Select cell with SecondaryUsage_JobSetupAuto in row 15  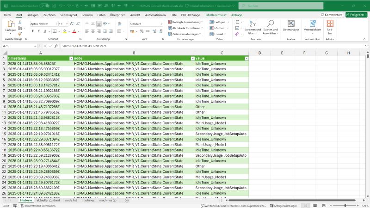[222, 134]
